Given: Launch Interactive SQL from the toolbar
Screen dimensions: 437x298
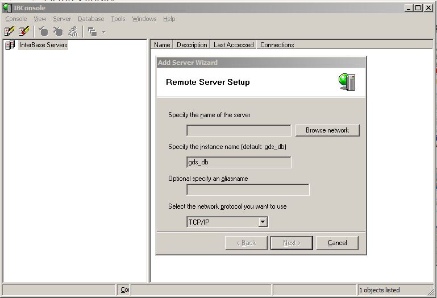Looking at the screenshot, I should point(73,31).
